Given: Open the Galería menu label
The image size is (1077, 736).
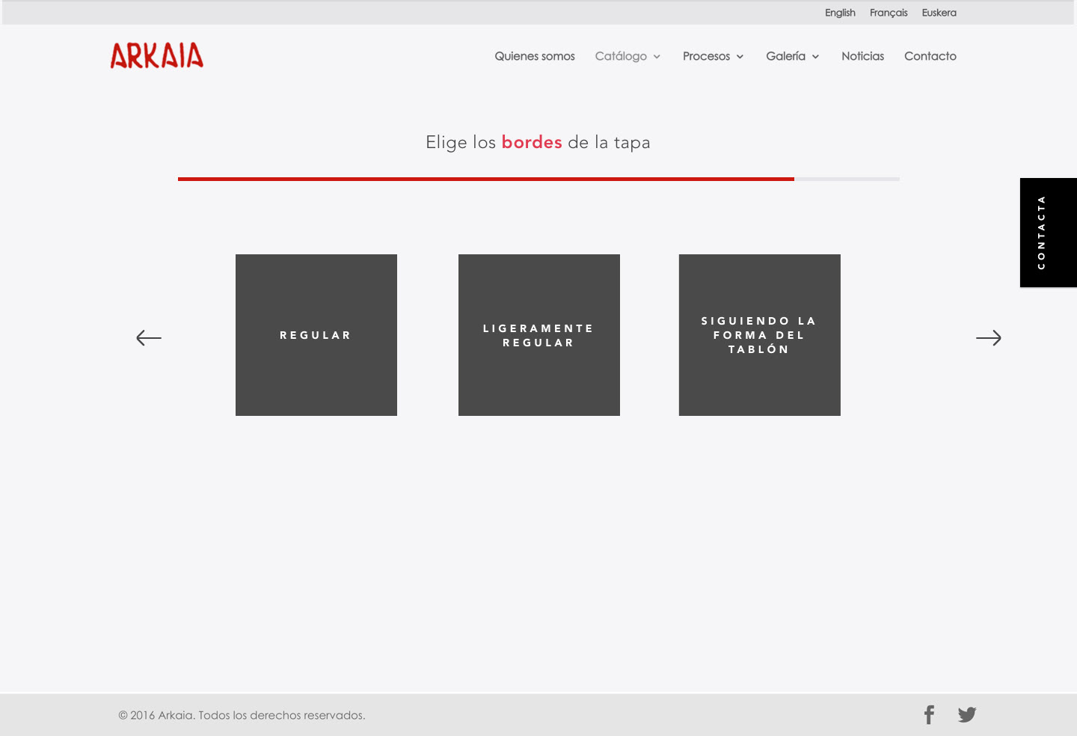Looking at the screenshot, I should point(785,56).
